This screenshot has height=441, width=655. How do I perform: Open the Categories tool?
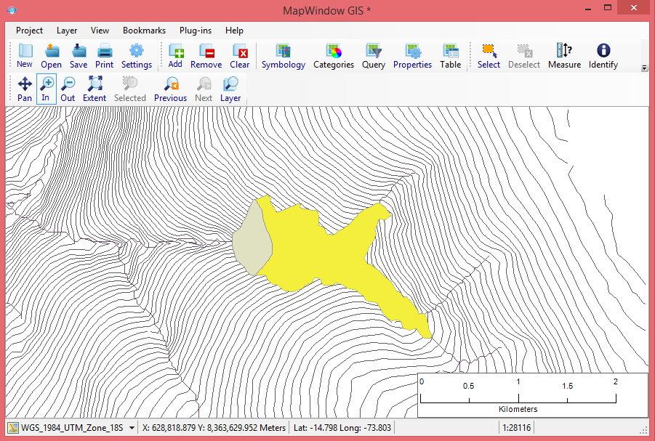[x=334, y=55]
